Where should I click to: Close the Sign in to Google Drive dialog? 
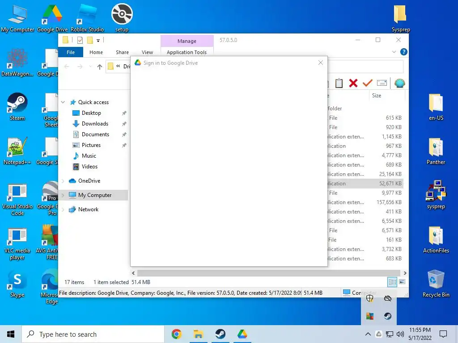click(320, 63)
